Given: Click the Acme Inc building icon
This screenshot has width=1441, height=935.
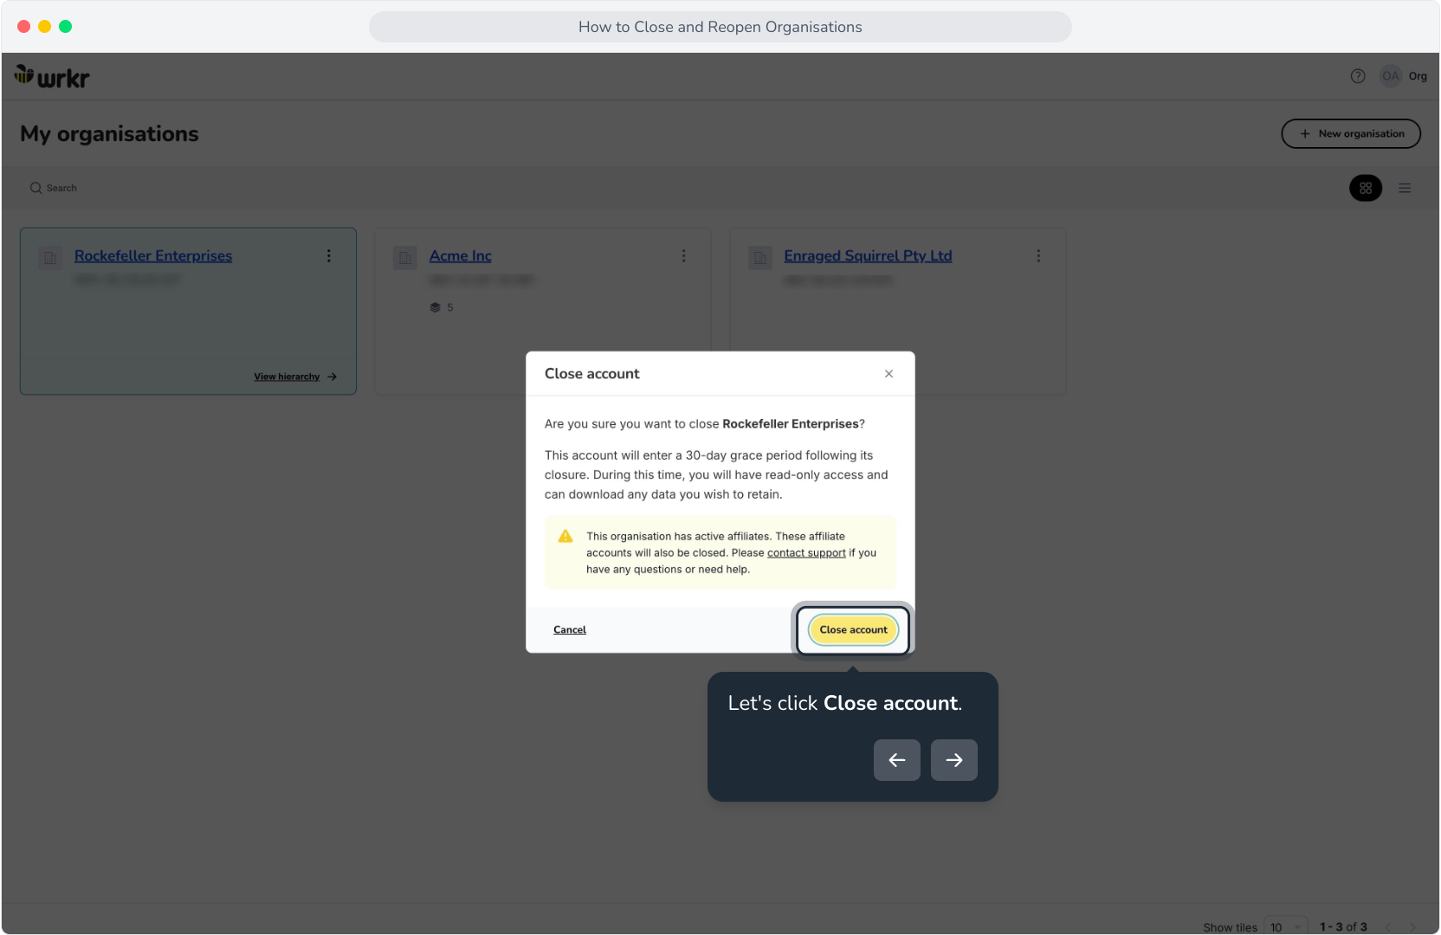Looking at the screenshot, I should [x=405, y=257].
